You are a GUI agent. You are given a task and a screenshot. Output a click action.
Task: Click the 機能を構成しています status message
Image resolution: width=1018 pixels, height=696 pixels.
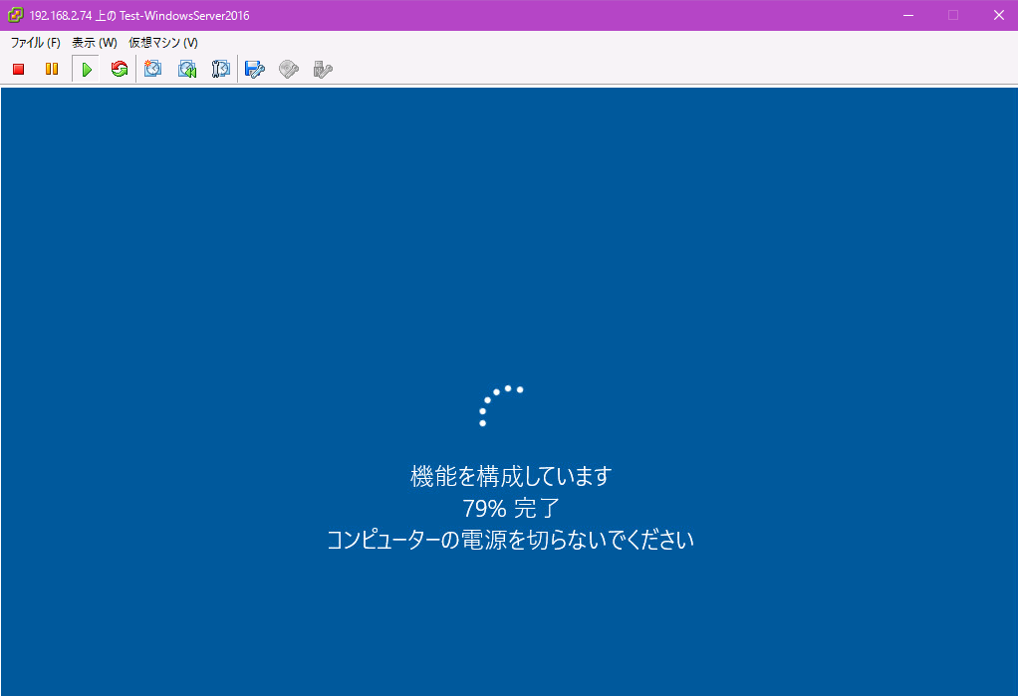tap(509, 476)
